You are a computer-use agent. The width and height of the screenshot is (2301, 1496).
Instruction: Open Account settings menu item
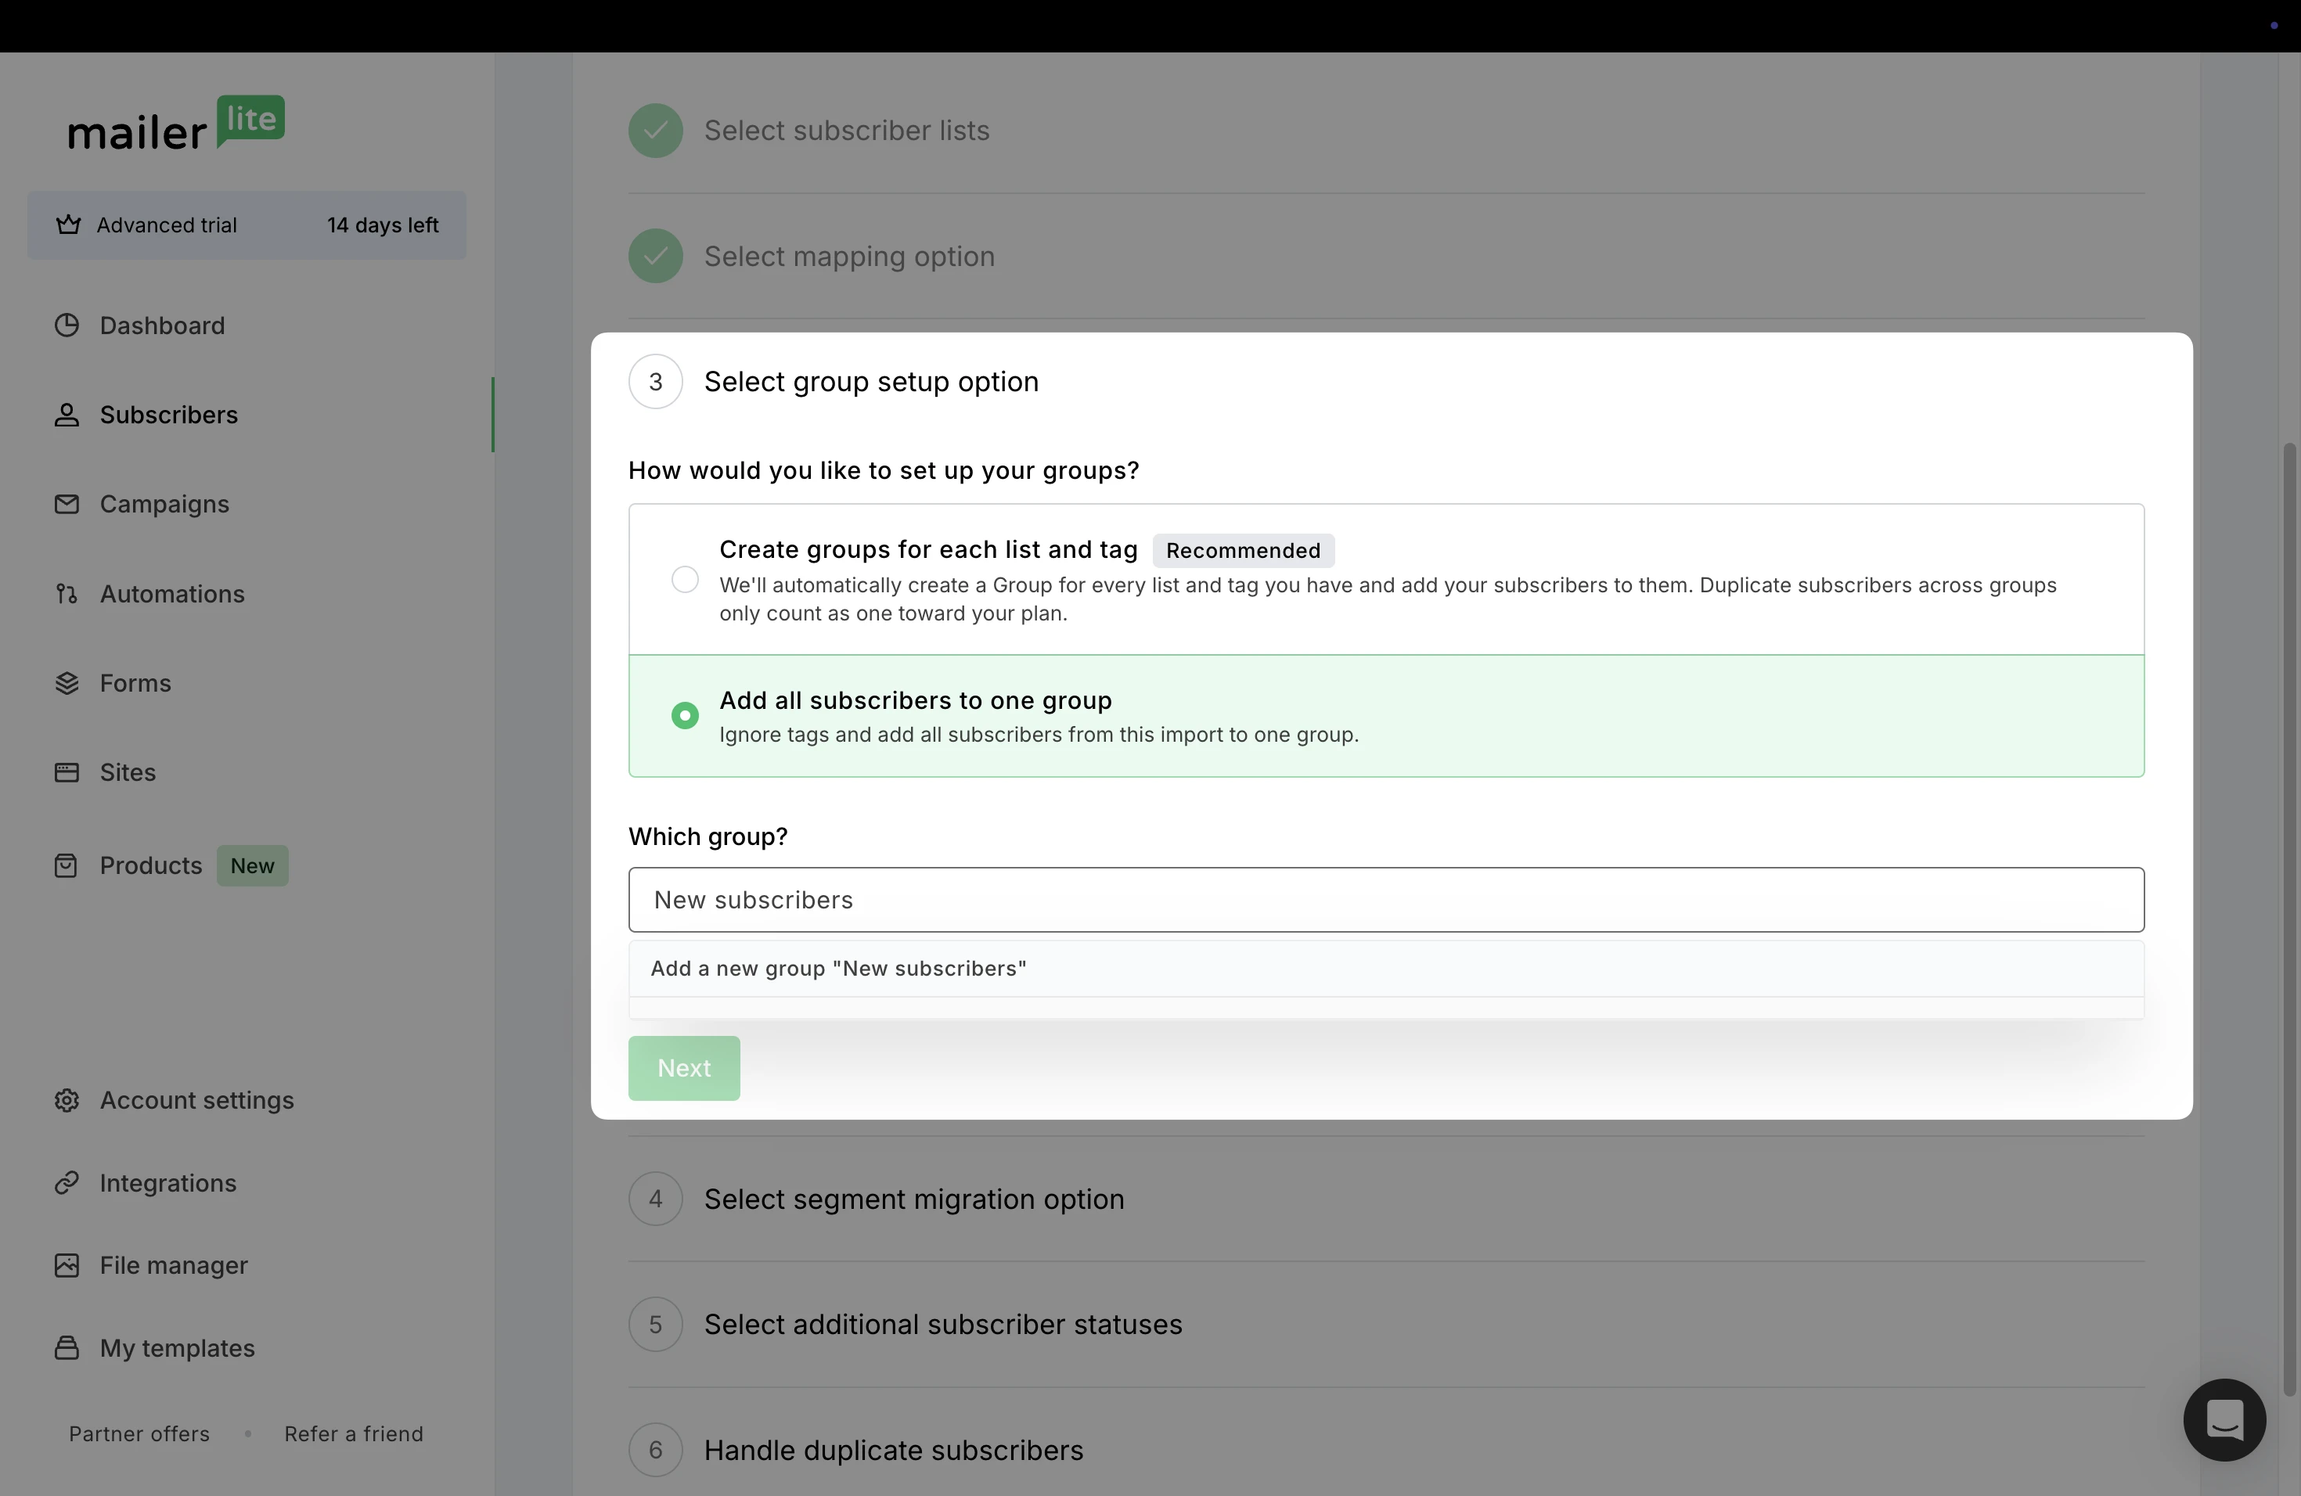[196, 1101]
